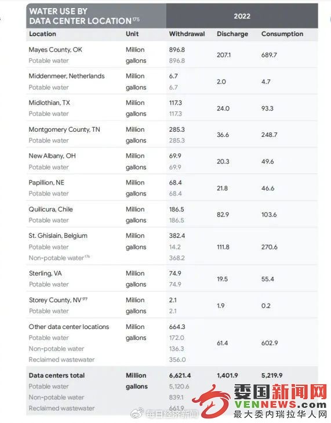Select Mayes County consumption value 689.7
This screenshot has width=331, height=423.
269,55
